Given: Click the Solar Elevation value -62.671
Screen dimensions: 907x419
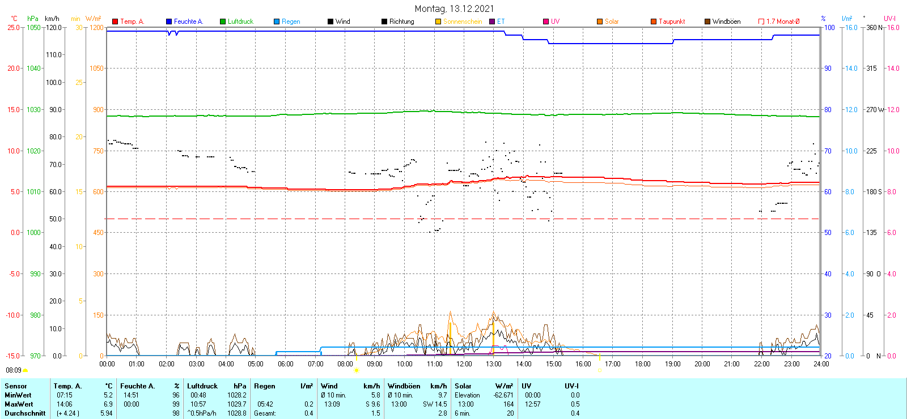Looking at the screenshot, I should tap(503, 395).
